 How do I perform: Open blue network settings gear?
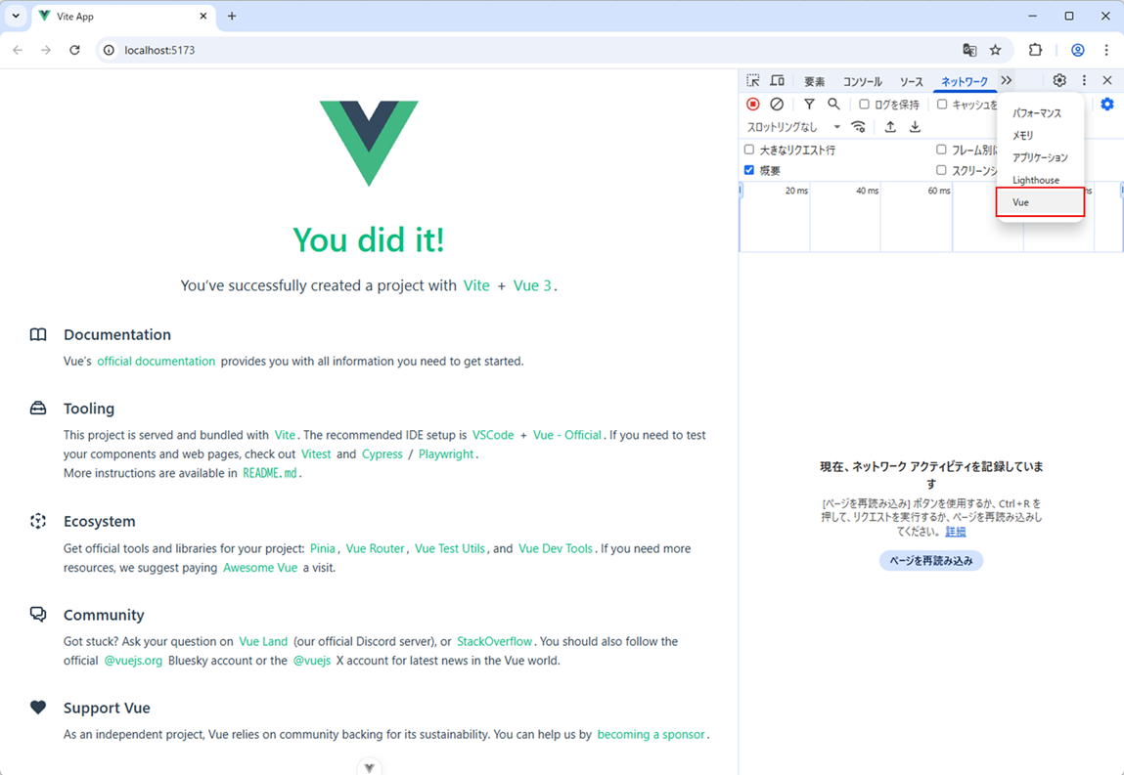pyautogui.click(x=1107, y=104)
